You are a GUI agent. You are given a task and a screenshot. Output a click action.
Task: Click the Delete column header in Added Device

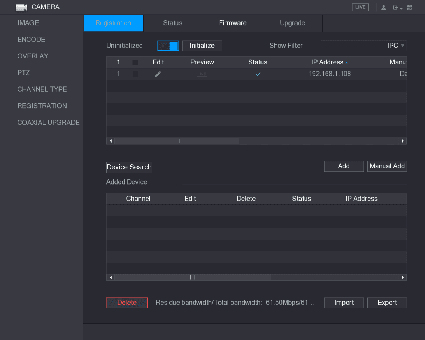pos(246,199)
